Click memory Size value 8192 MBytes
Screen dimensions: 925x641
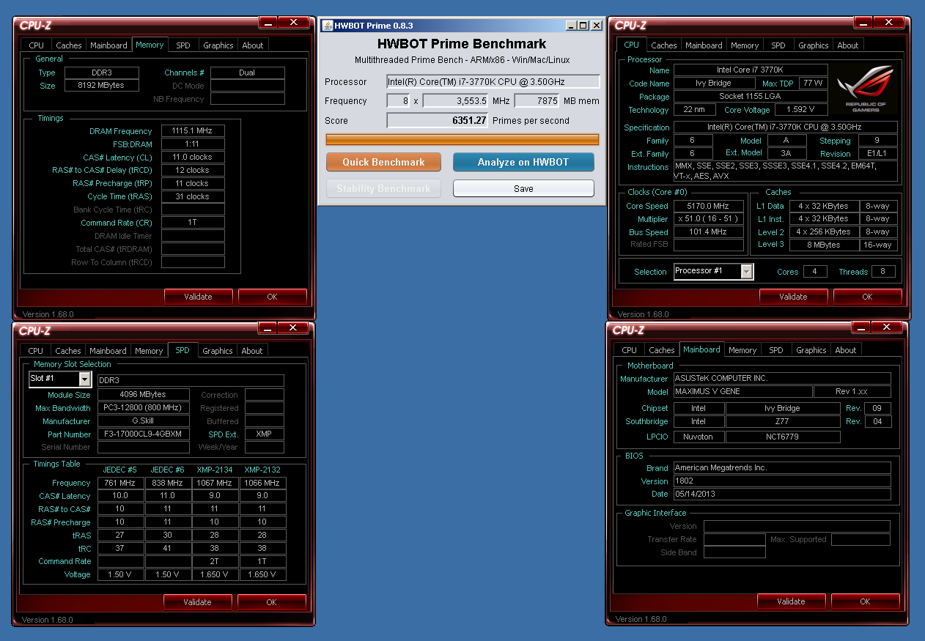tap(101, 86)
